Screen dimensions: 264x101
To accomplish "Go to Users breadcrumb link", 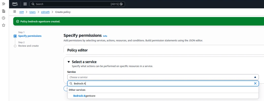I will [32, 12].
